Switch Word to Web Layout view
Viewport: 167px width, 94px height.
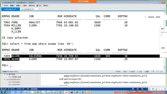[x=142, y=89]
